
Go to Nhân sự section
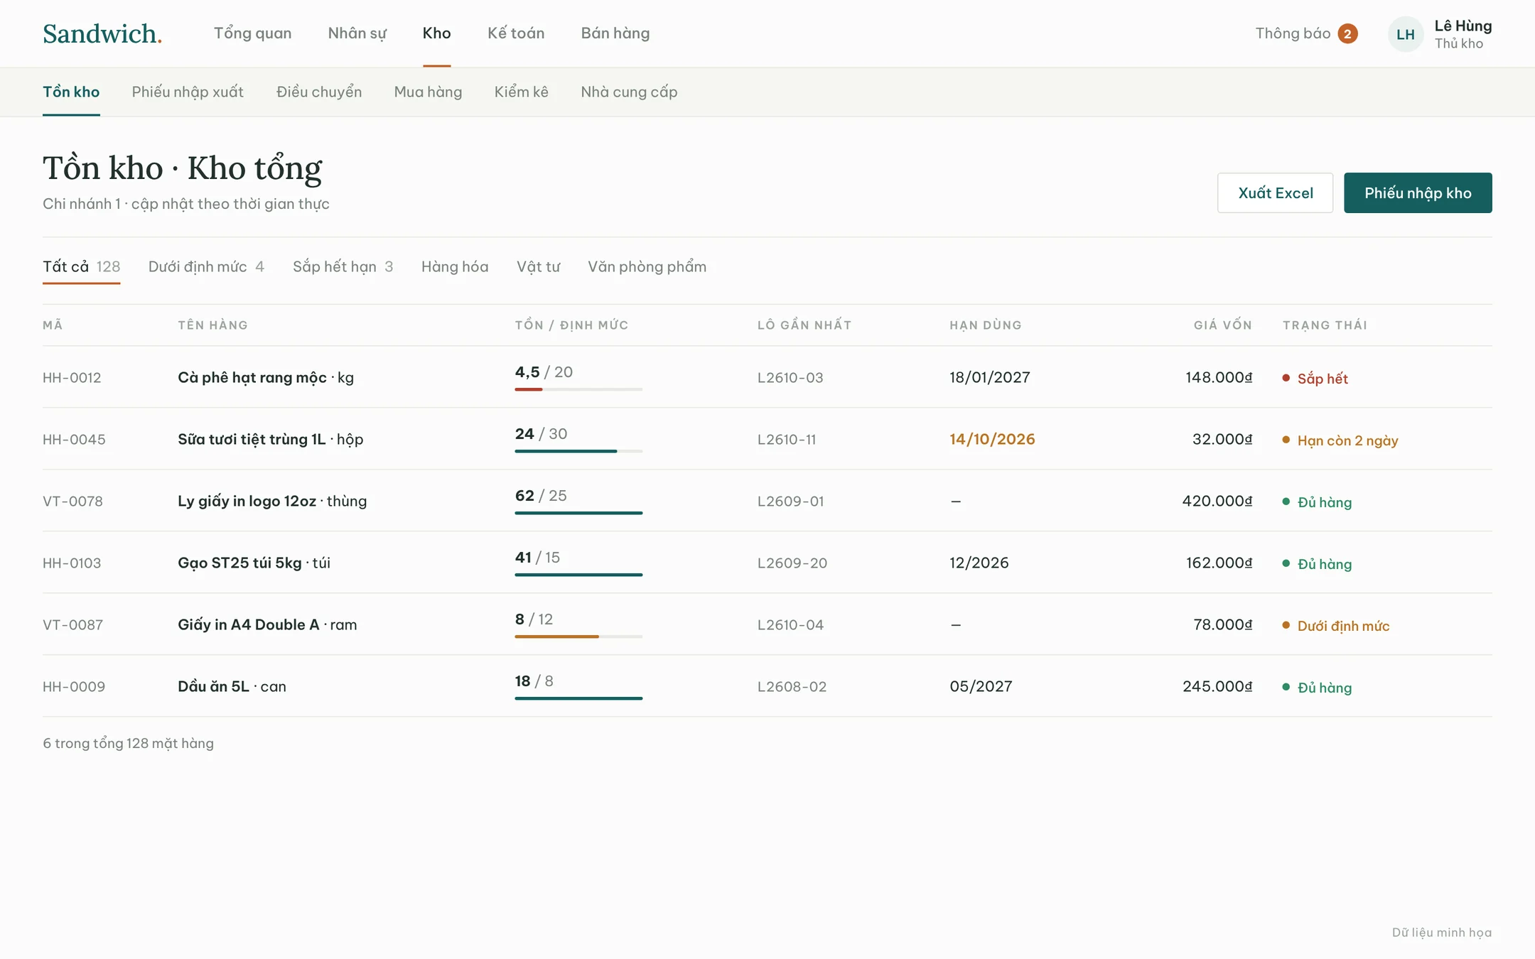click(357, 33)
